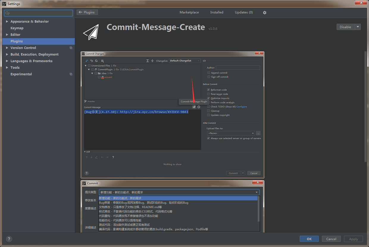
Task: Click the Refresh icon in Commit Changes toolbar
Action: pos(96,61)
